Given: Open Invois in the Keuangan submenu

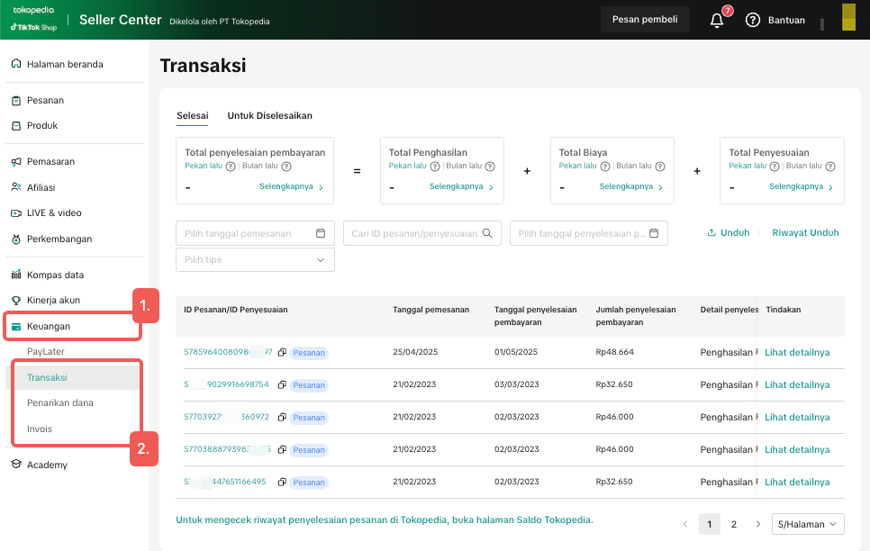Looking at the screenshot, I should pos(40,429).
